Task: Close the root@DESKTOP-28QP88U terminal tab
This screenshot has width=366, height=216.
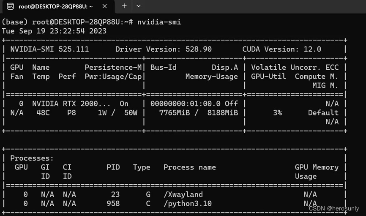Action: 104,6
